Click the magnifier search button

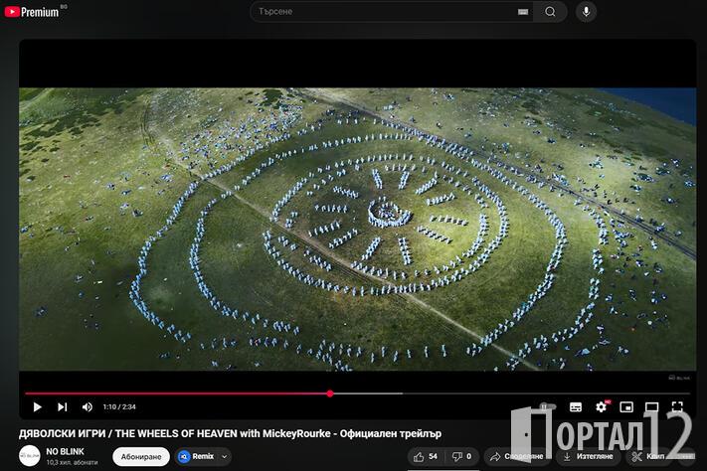click(x=550, y=12)
